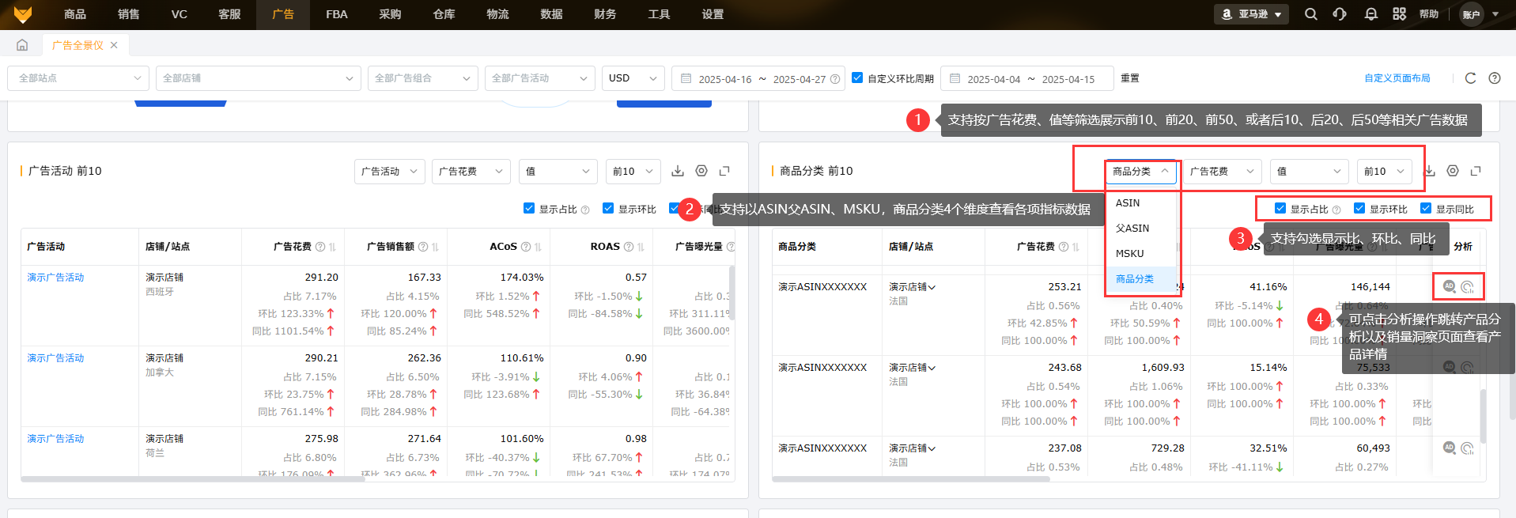Click the refresh icon beside 自定义页面布局
The image size is (1516, 518).
[1470, 78]
